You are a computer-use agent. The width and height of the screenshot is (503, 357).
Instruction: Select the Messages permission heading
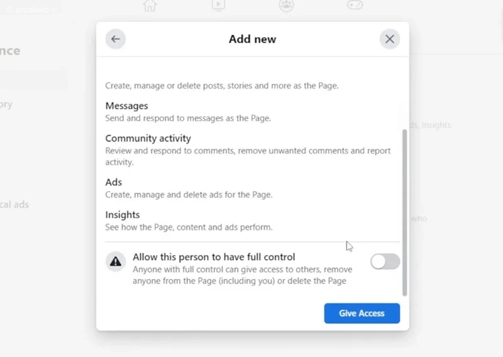pos(127,106)
